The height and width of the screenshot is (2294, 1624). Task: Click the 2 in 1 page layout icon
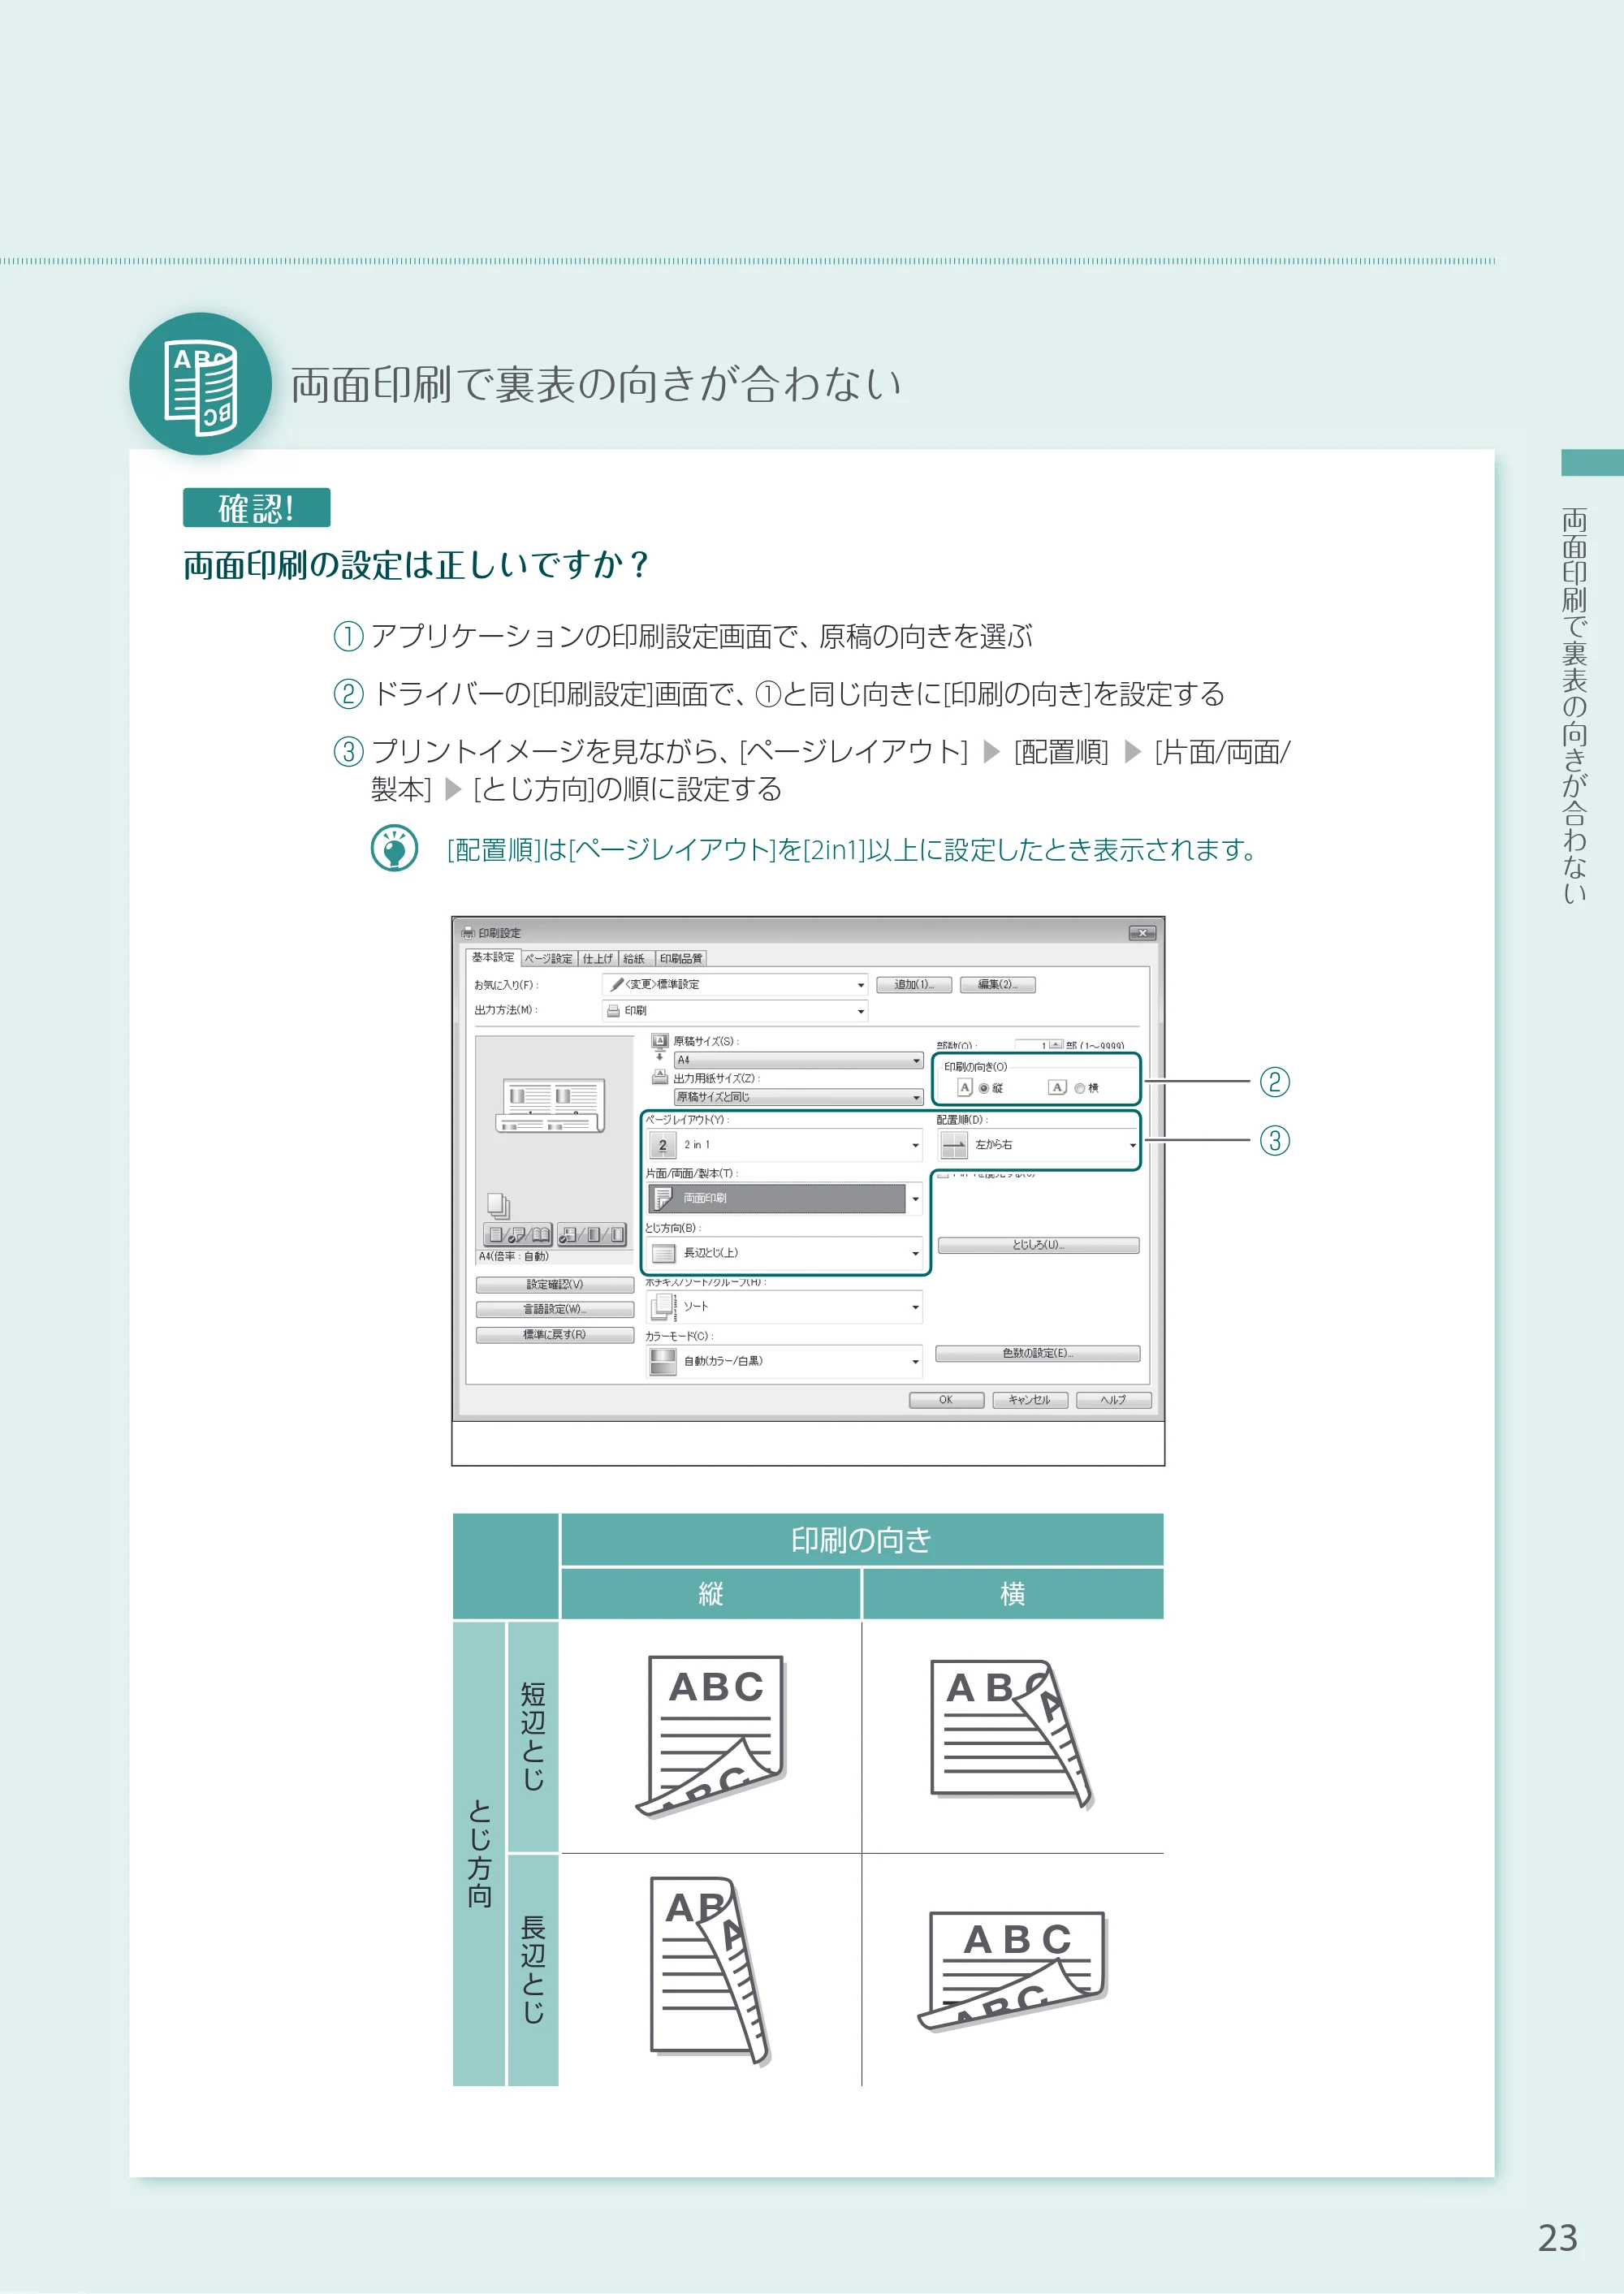662,1145
